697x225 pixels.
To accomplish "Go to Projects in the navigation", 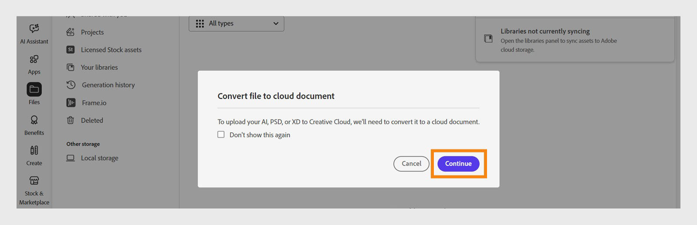I will (x=92, y=32).
